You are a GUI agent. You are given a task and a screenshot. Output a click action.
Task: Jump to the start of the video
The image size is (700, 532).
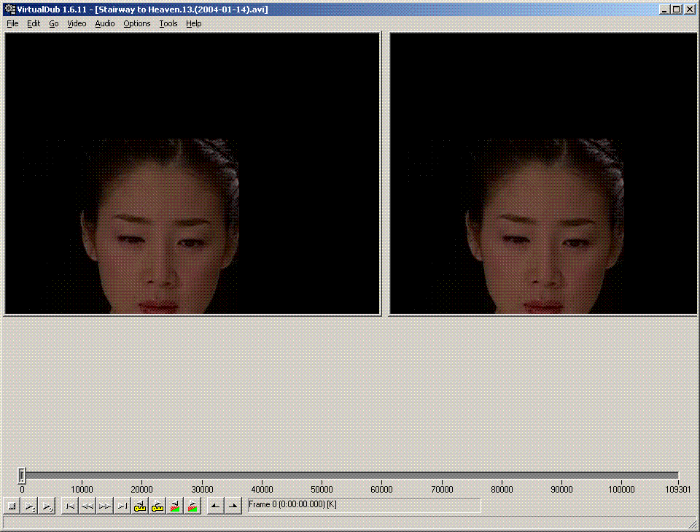[70, 506]
